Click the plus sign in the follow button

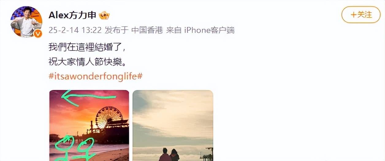354,14
